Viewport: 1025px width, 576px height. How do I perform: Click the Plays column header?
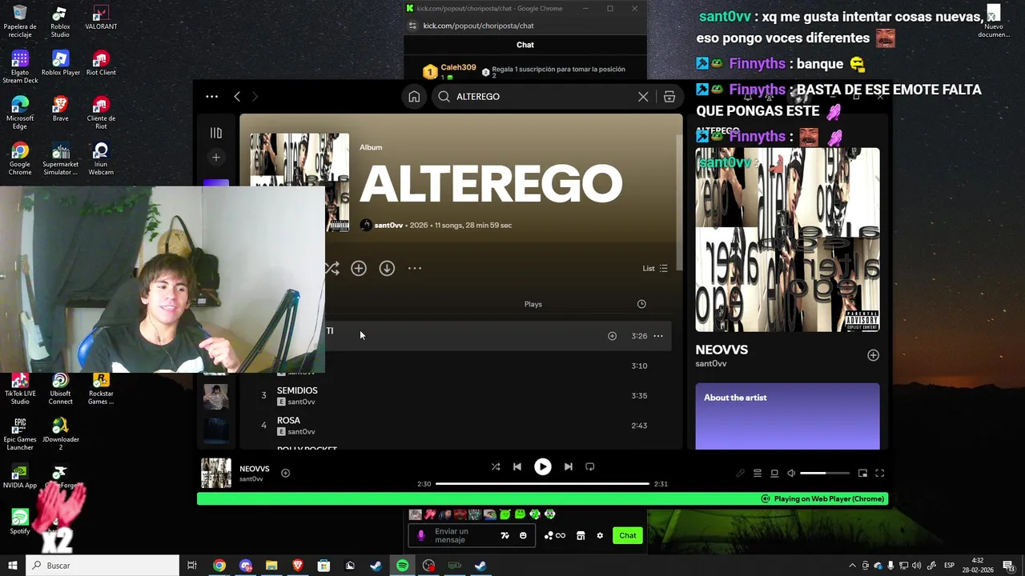533,304
